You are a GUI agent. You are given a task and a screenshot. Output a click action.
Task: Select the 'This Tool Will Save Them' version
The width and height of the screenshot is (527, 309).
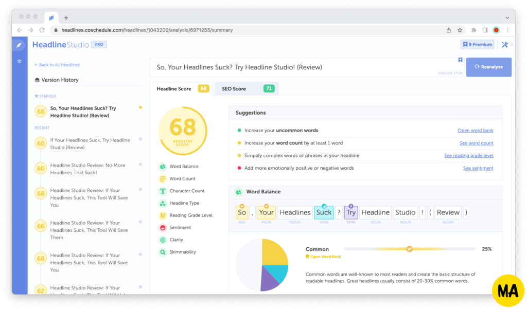89,230
